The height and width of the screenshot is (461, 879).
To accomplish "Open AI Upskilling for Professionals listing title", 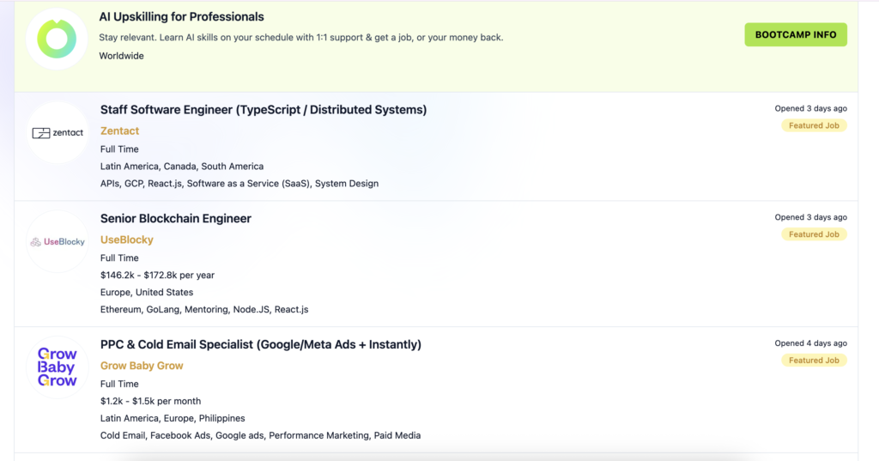I will pos(181,17).
